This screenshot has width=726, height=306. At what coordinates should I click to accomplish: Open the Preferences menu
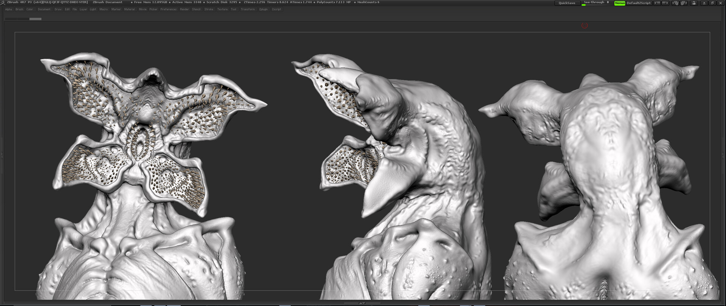click(x=168, y=9)
